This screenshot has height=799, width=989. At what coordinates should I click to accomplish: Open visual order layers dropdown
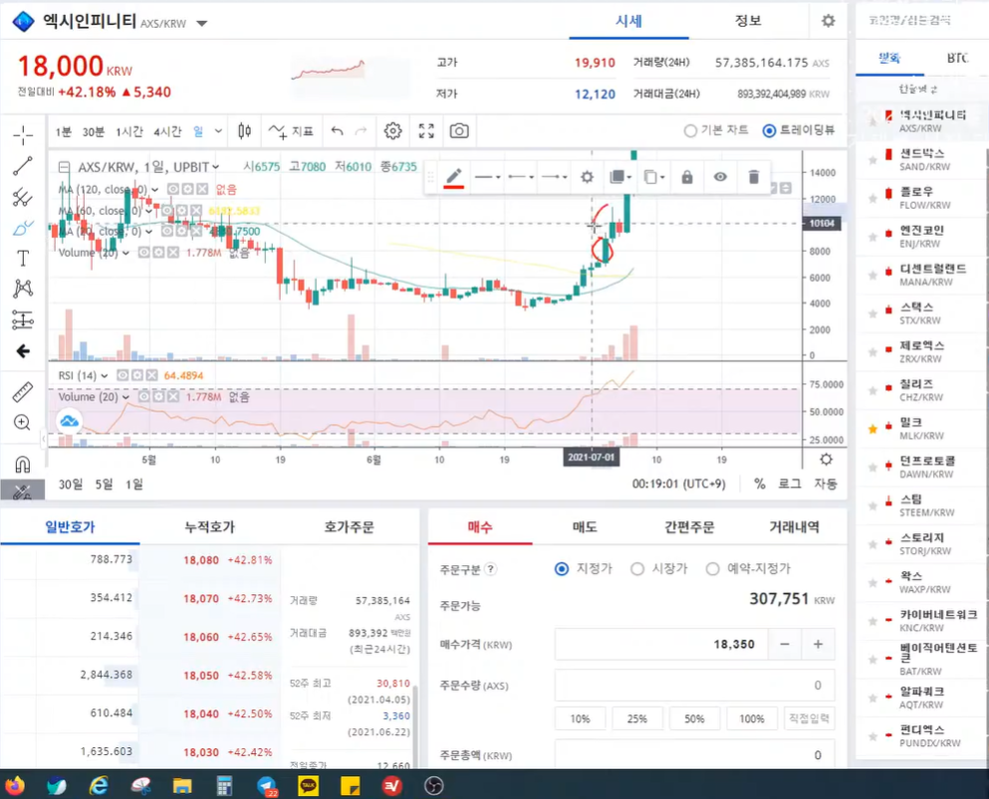(x=620, y=177)
